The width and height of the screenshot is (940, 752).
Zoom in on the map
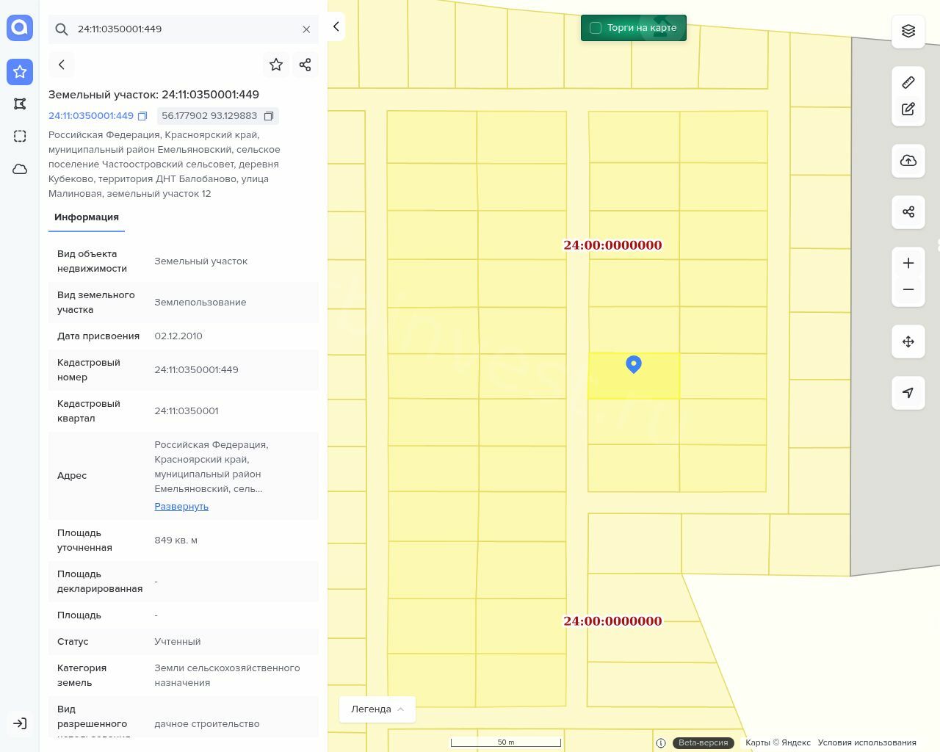tap(908, 263)
